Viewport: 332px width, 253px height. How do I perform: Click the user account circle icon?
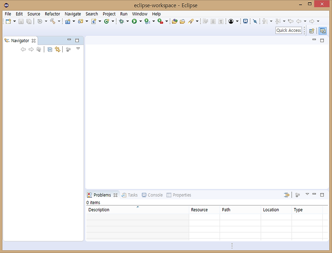tap(231, 21)
